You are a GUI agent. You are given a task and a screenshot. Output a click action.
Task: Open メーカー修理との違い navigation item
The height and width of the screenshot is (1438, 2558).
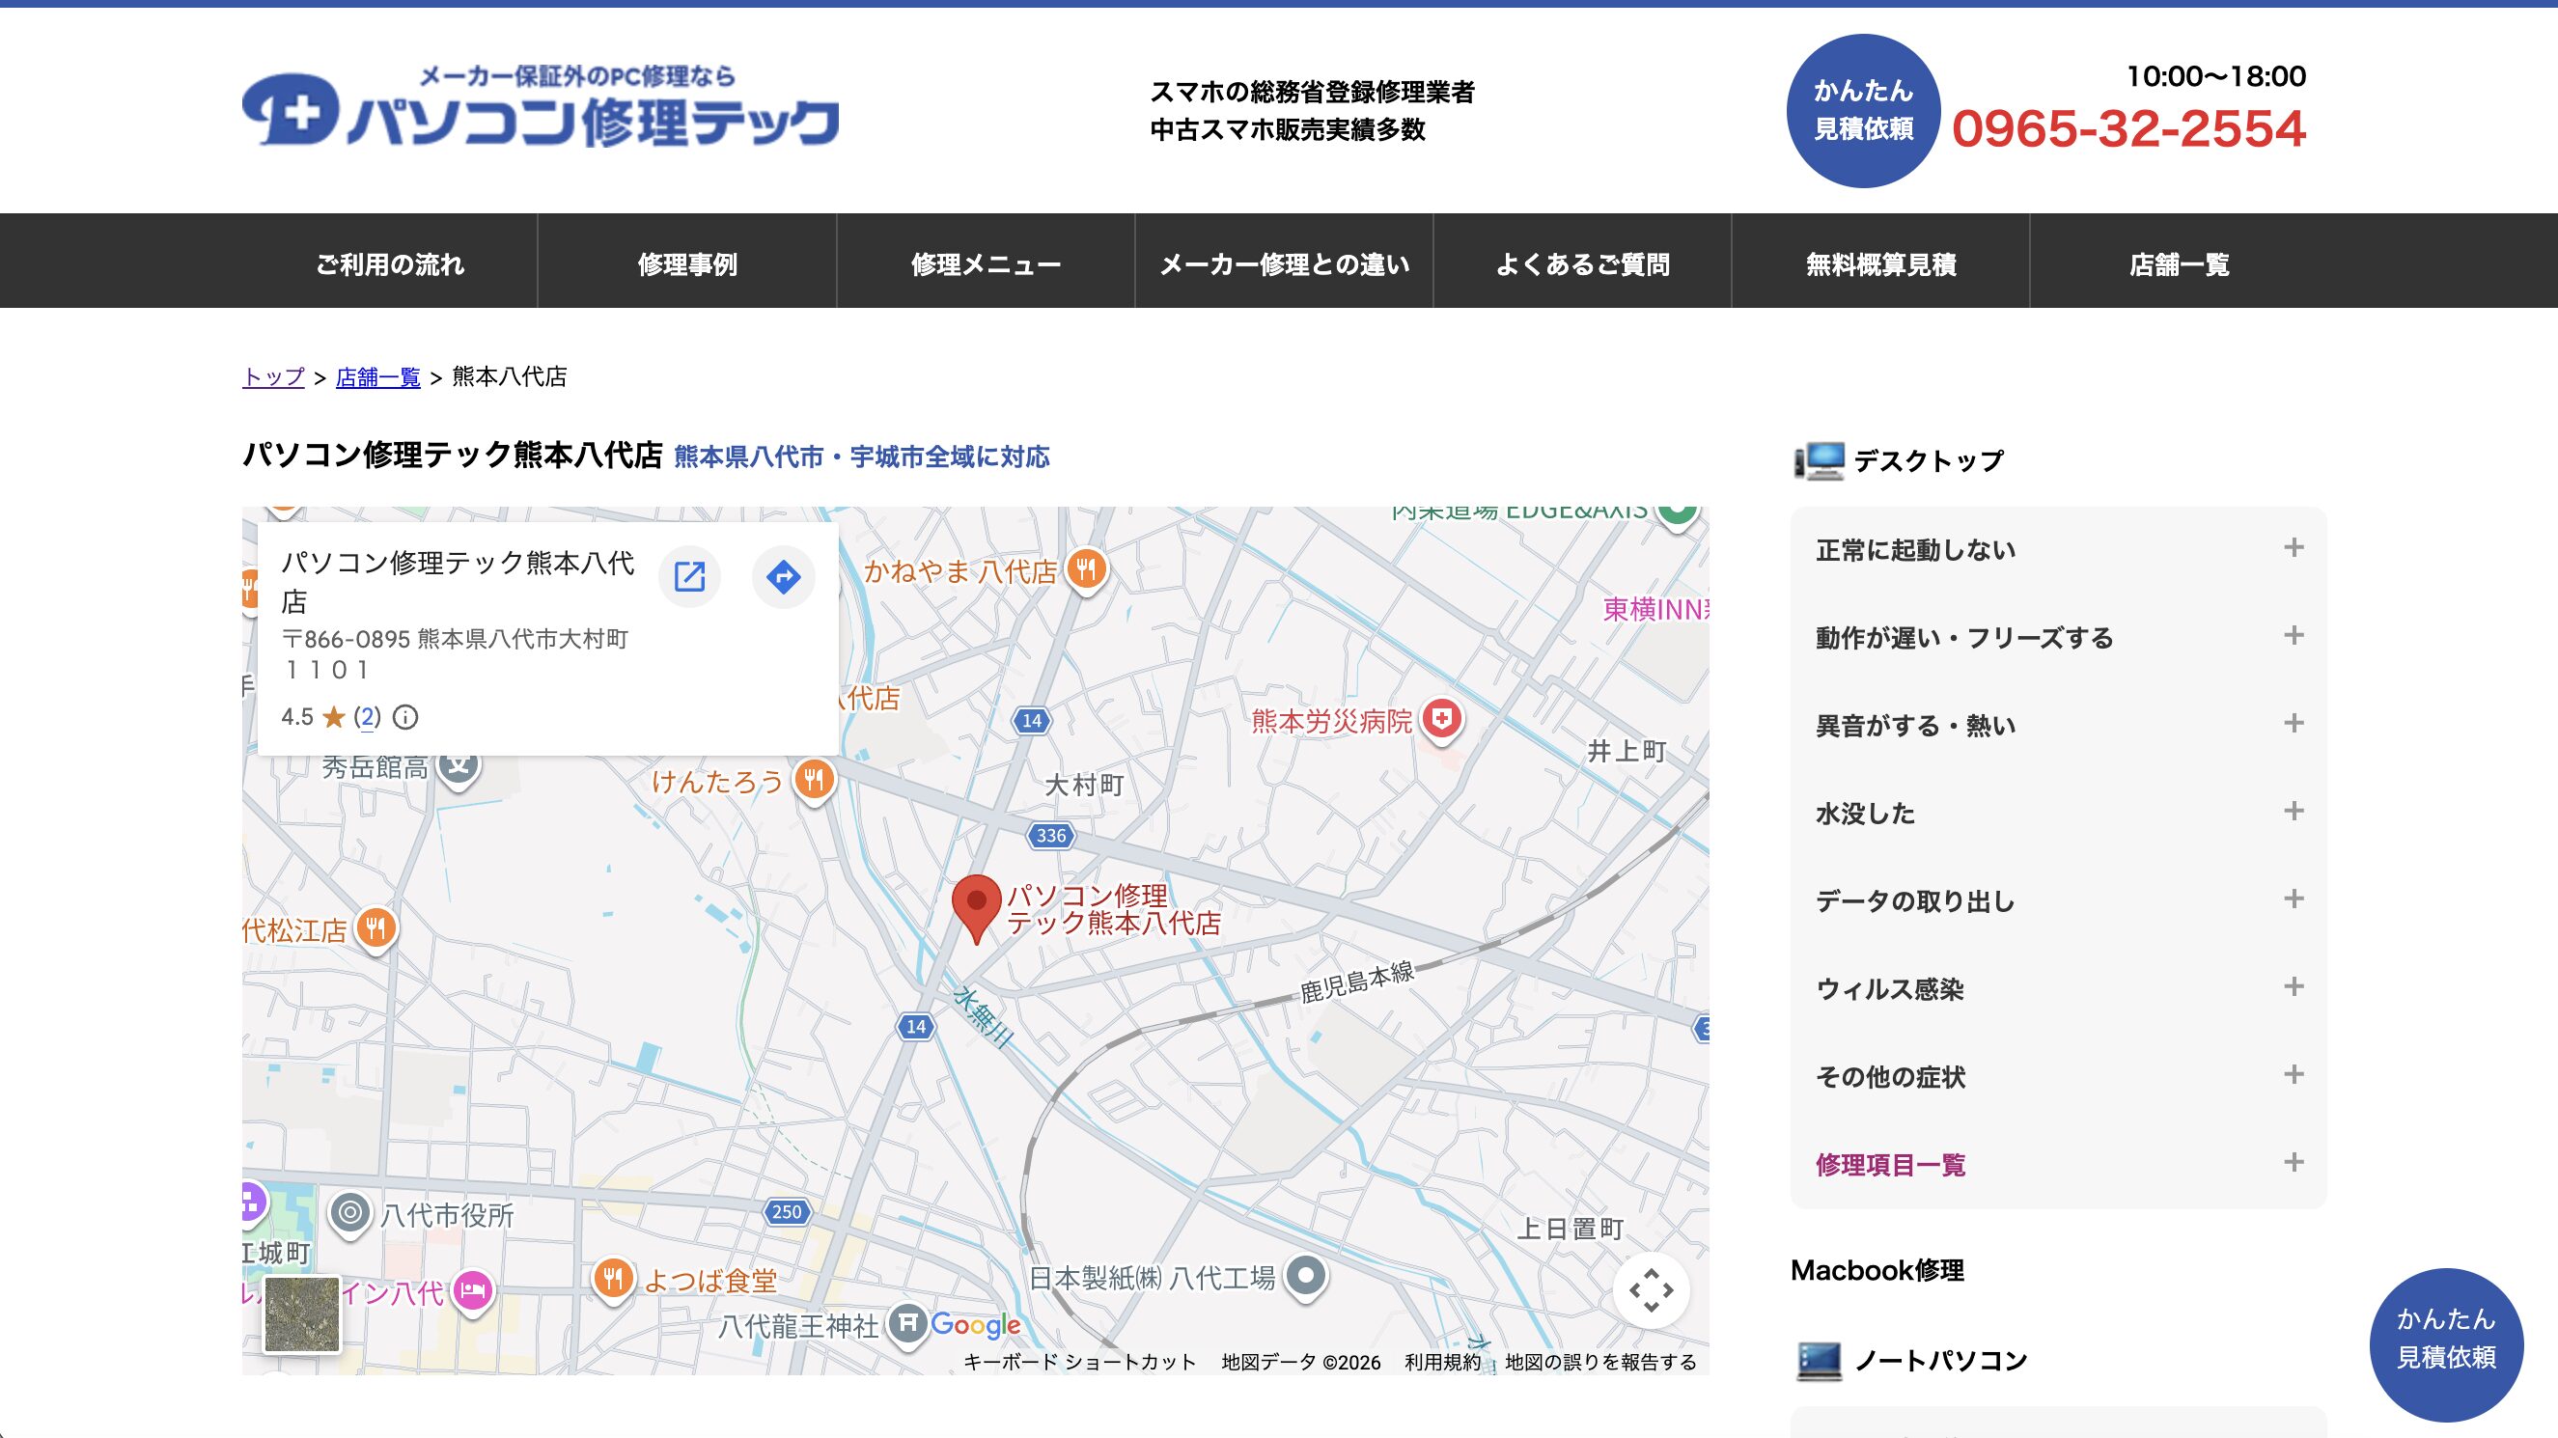(x=1284, y=263)
